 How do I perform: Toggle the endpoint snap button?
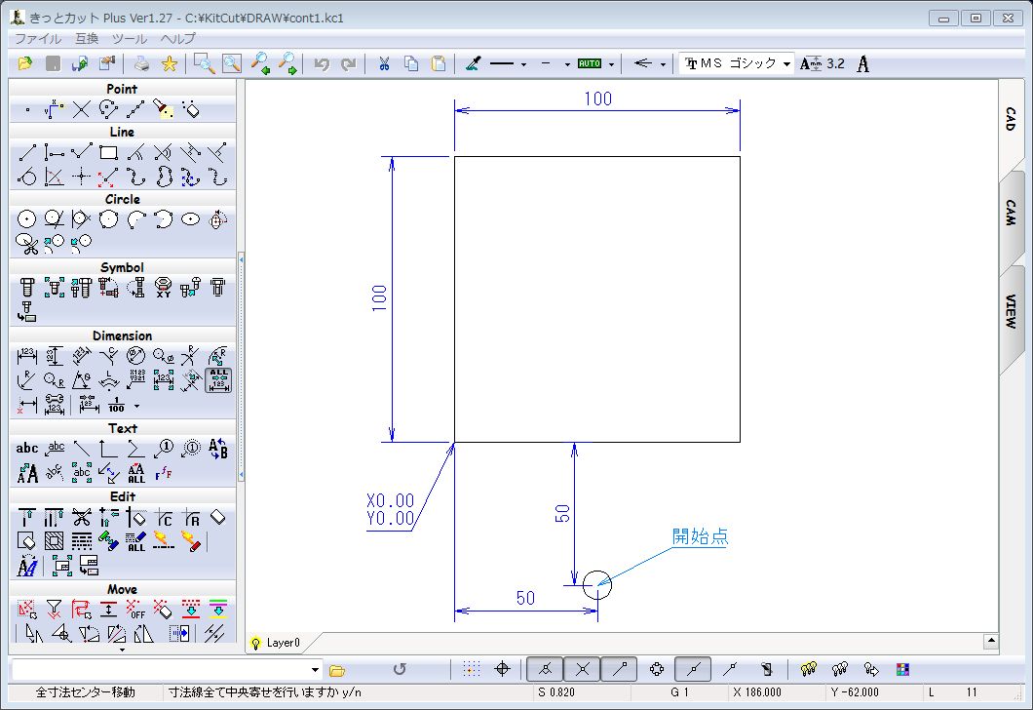pos(619,669)
